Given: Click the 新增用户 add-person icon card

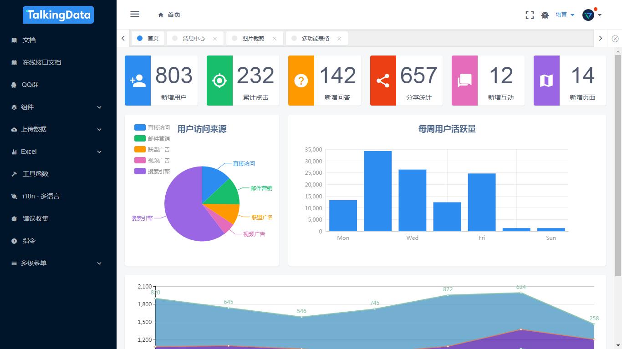Looking at the screenshot, I should (138, 81).
